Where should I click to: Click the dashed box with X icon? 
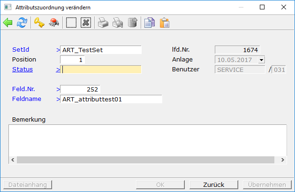[85, 23]
